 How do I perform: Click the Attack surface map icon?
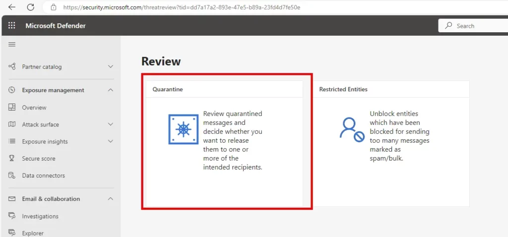click(12, 124)
